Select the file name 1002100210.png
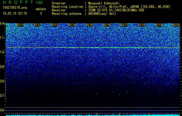Screen dimensions: 182x116 [15, 8]
